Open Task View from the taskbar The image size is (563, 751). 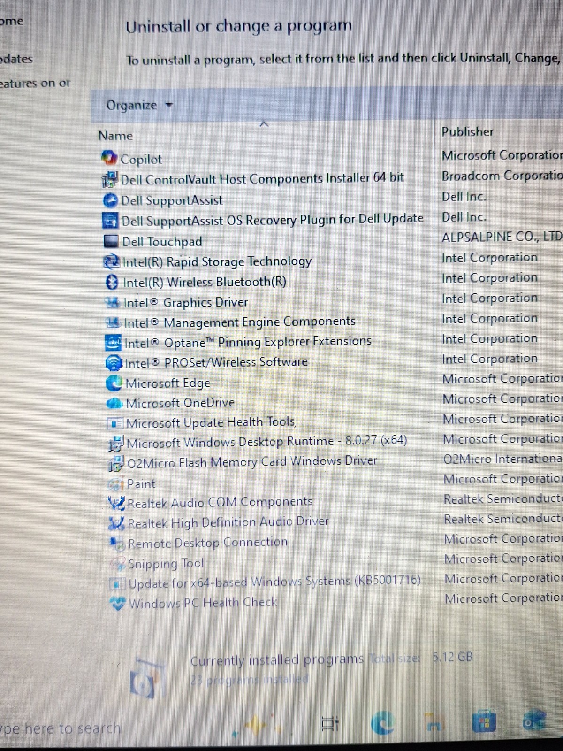[x=330, y=723]
